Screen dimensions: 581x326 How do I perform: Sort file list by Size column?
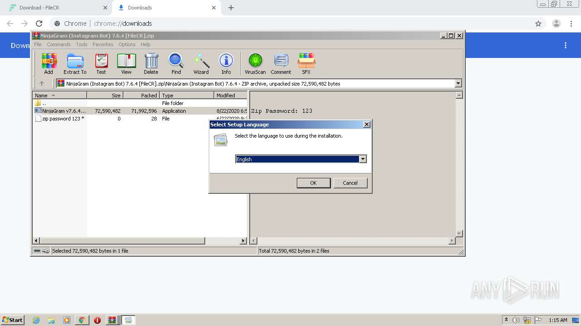pos(105,95)
